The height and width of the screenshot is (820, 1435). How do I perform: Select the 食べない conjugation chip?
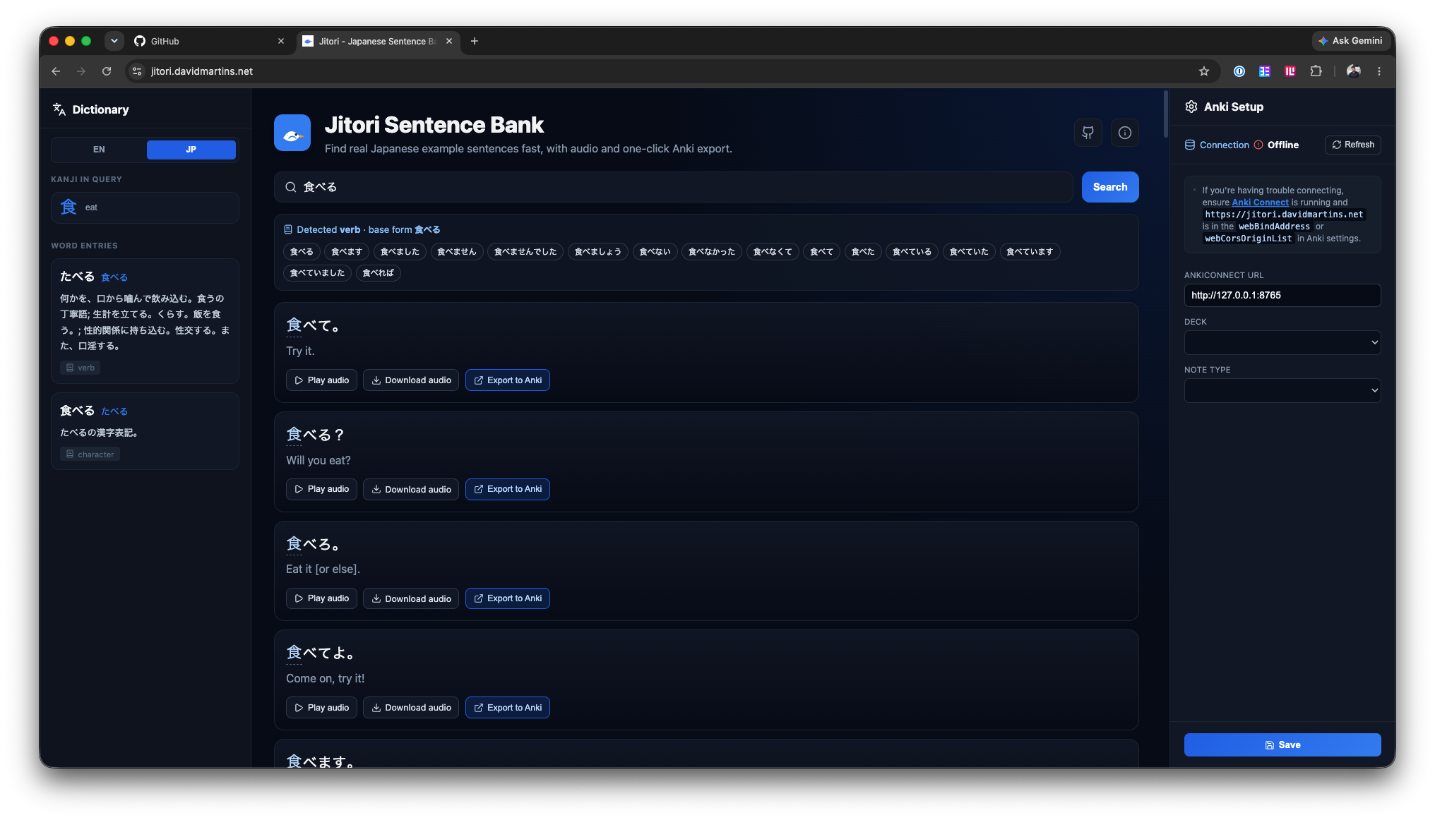(655, 252)
